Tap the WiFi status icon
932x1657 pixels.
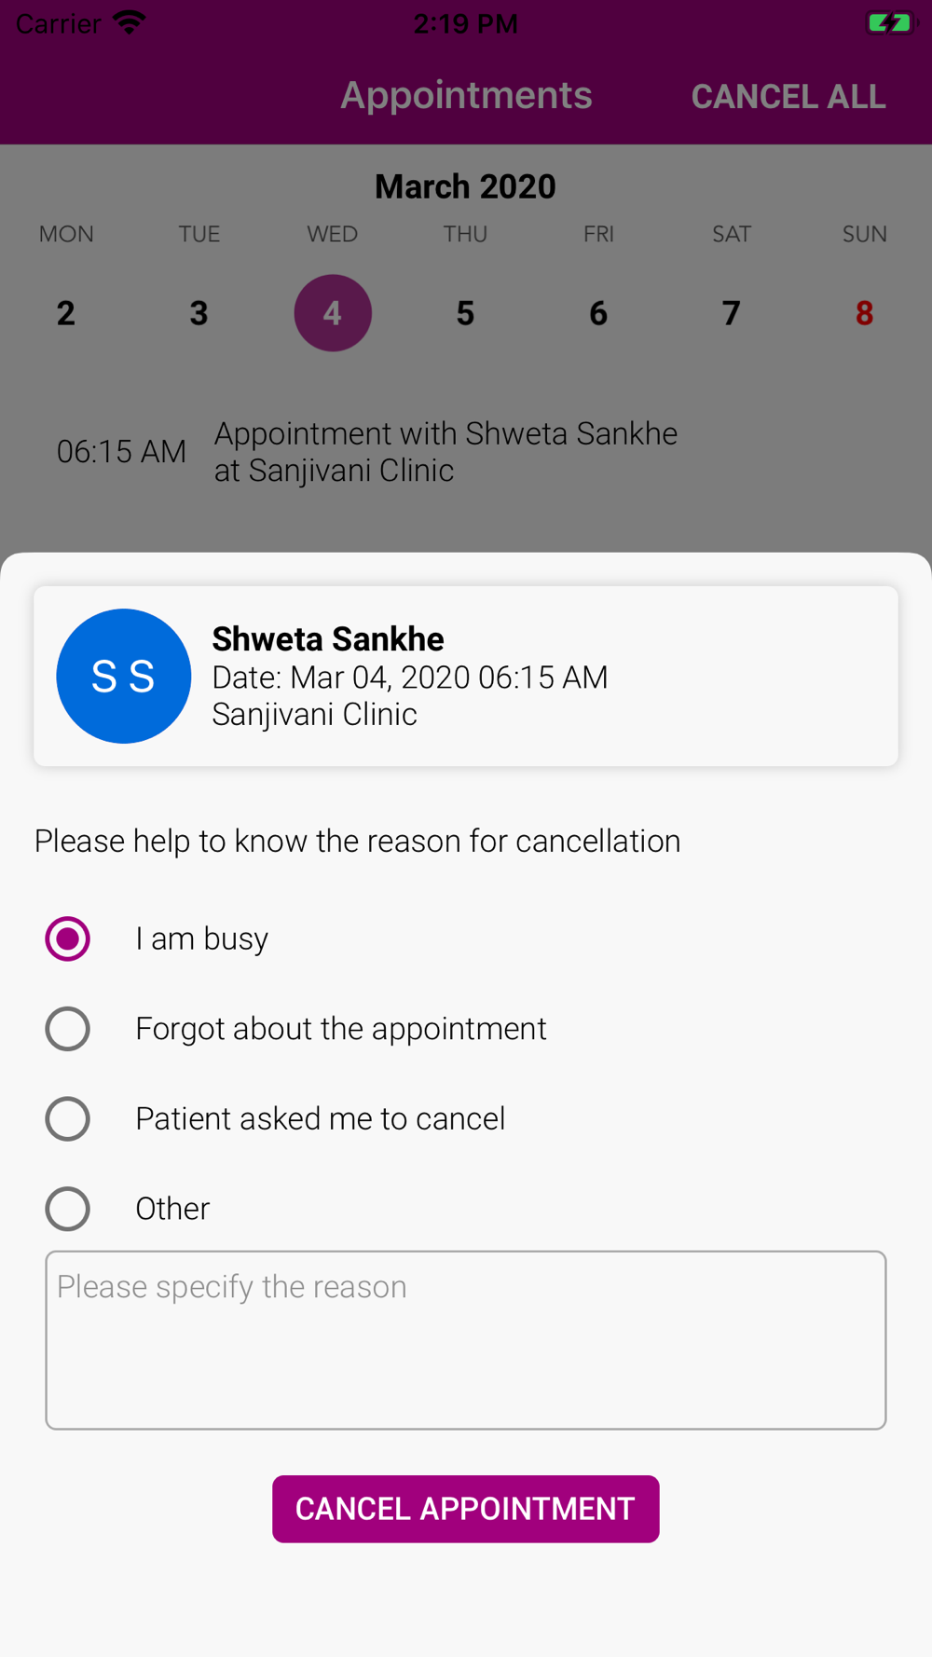(130, 23)
